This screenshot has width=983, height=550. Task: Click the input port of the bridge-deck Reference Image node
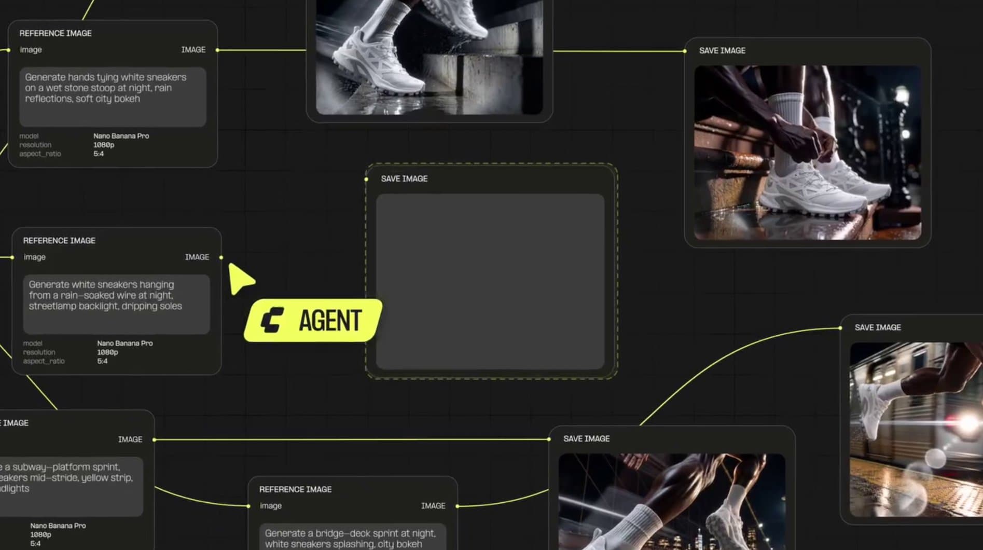[248, 506]
